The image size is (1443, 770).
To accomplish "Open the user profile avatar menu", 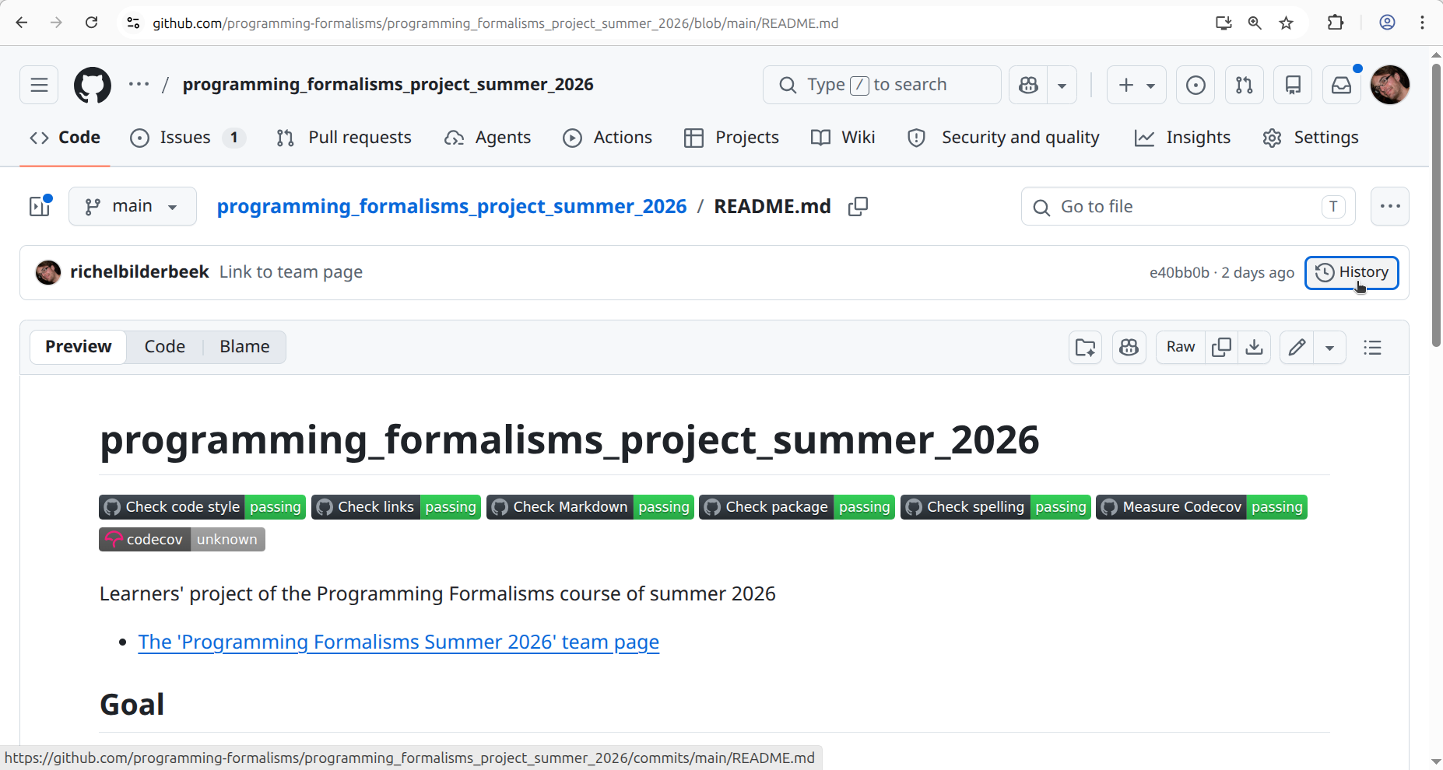I will click(x=1390, y=85).
